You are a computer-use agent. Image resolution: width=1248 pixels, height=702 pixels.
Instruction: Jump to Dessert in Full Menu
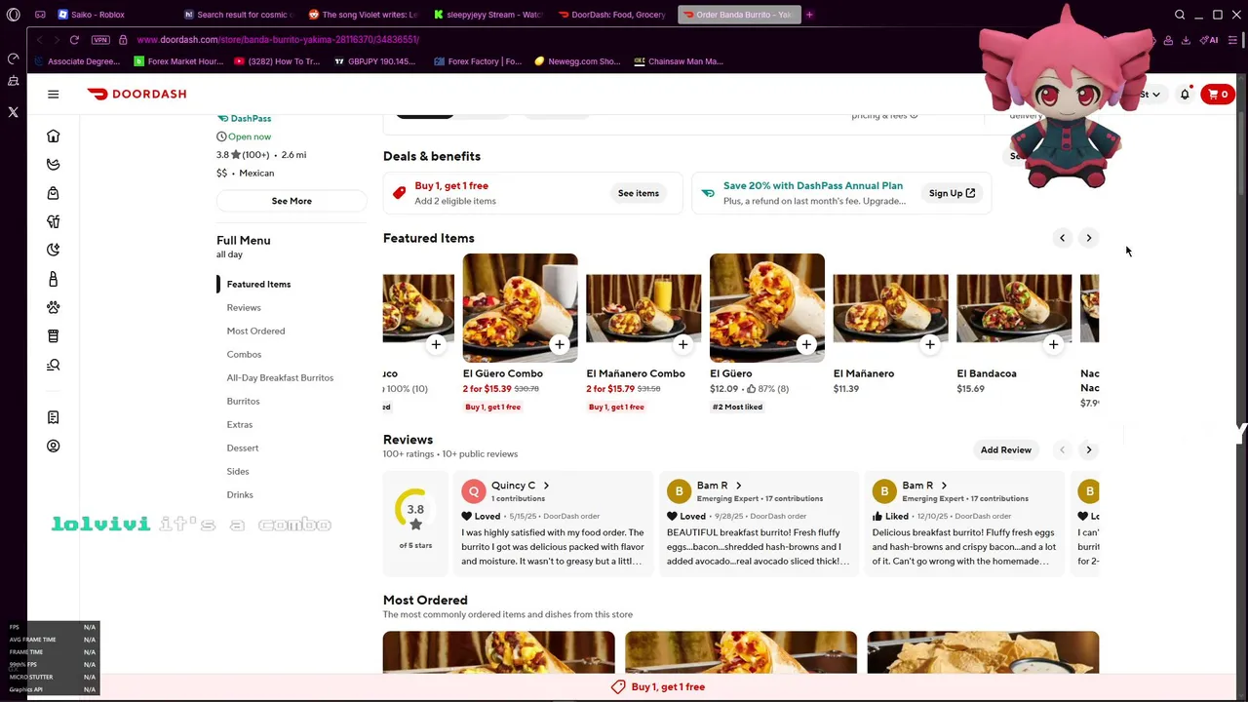(243, 448)
